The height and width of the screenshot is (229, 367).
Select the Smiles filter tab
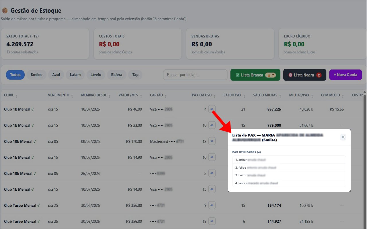[36, 75]
